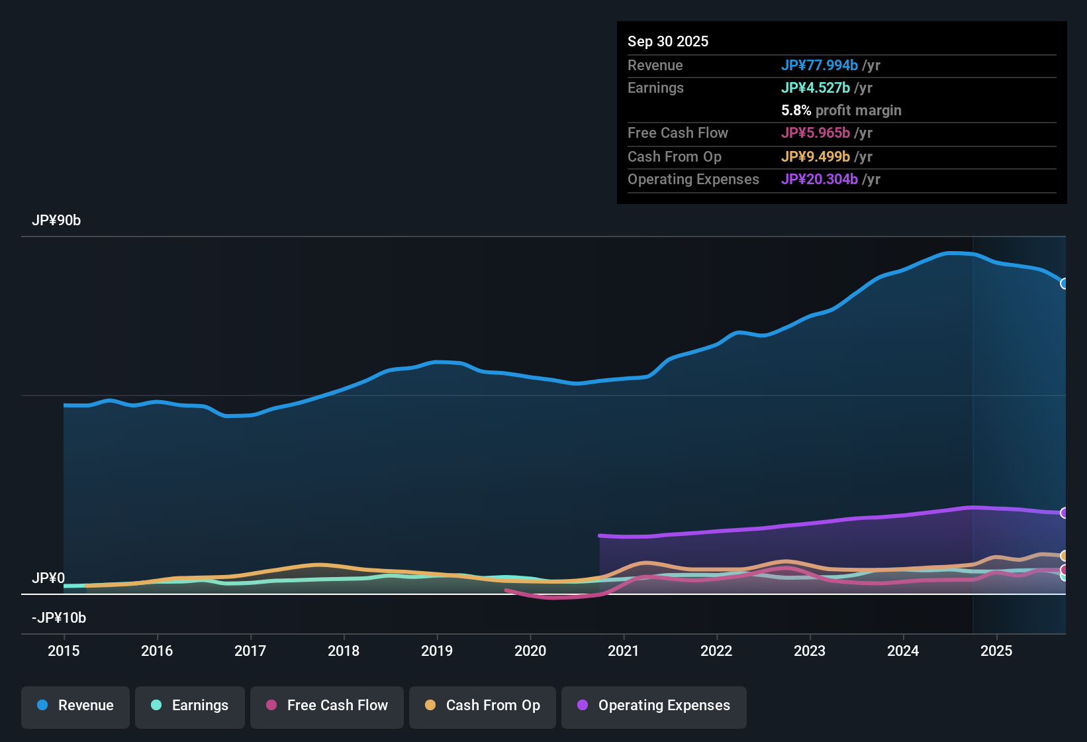Image resolution: width=1087 pixels, height=742 pixels.
Task: Select the Free Cash Flow tooltip row
Action: click(x=748, y=133)
